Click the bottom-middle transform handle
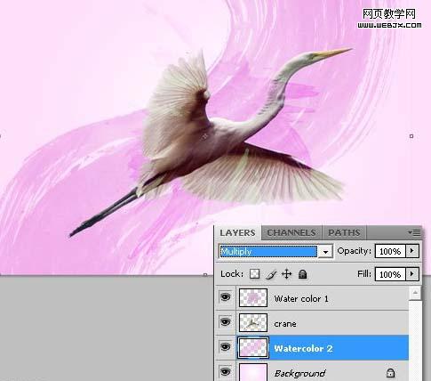Viewport: 431px width, 381px height. pyautogui.click(x=205, y=274)
